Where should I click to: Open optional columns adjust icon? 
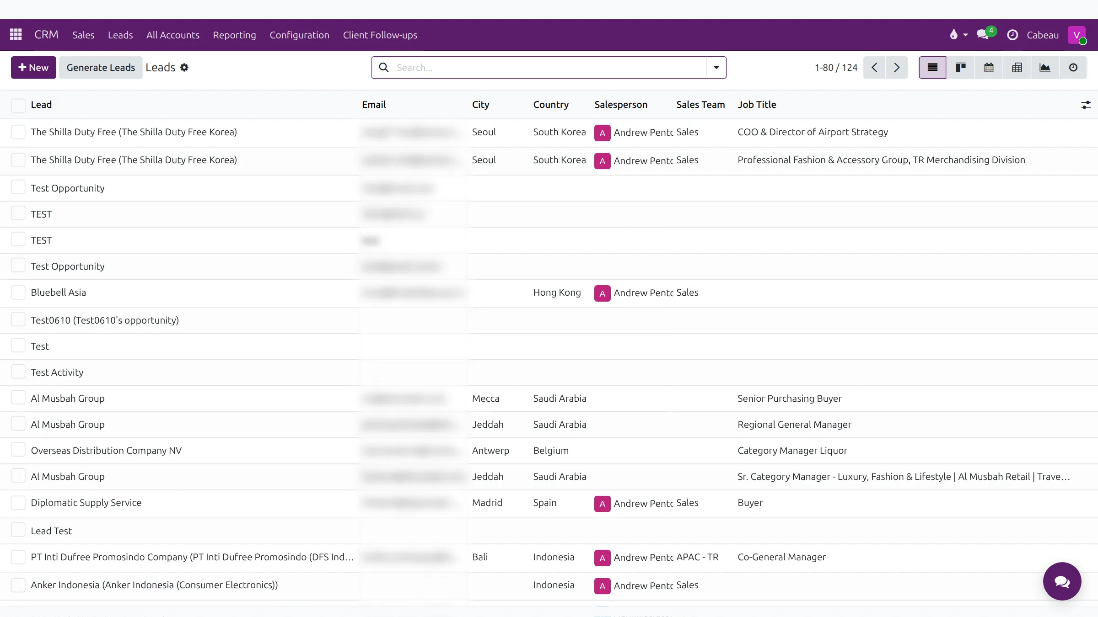tap(1086, 105)
